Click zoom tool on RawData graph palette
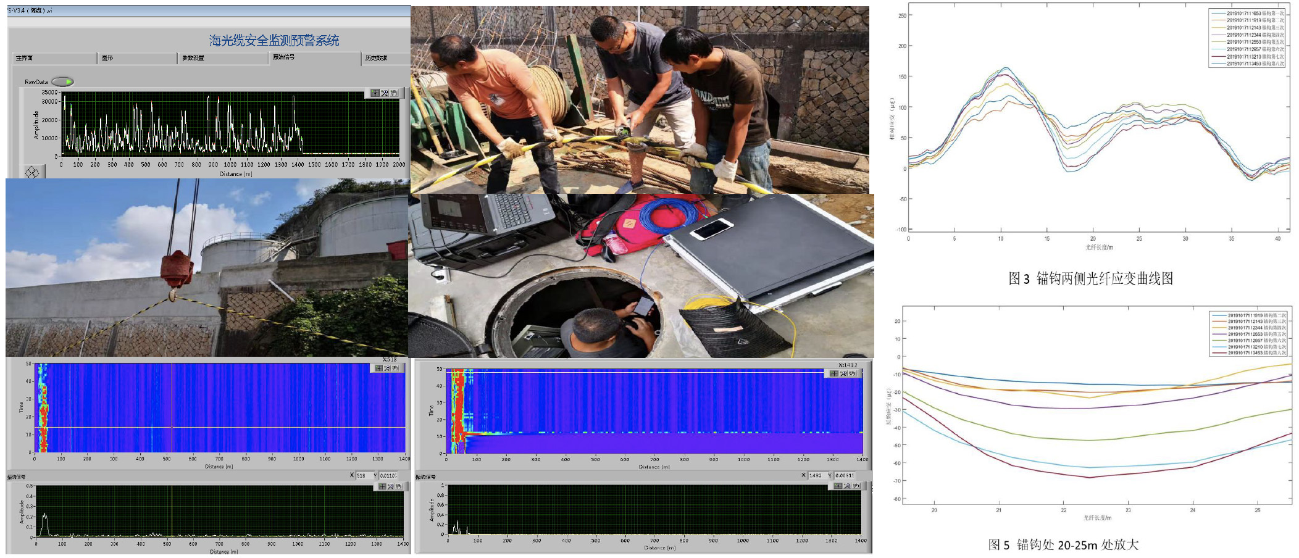1299x558 pixels. (x=385, y=93)
